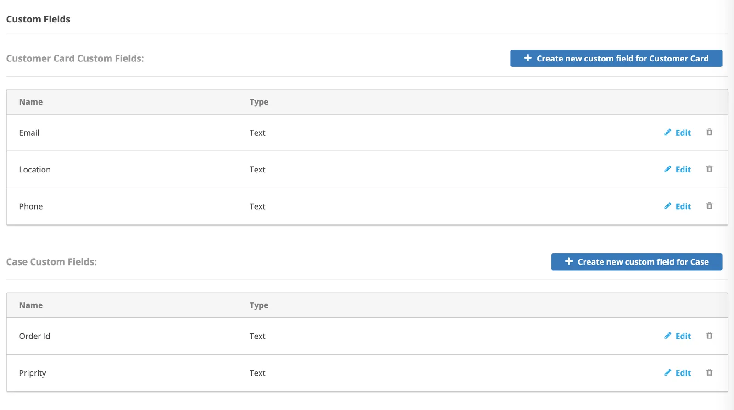Select the Priprity field name text

point(33,373)
